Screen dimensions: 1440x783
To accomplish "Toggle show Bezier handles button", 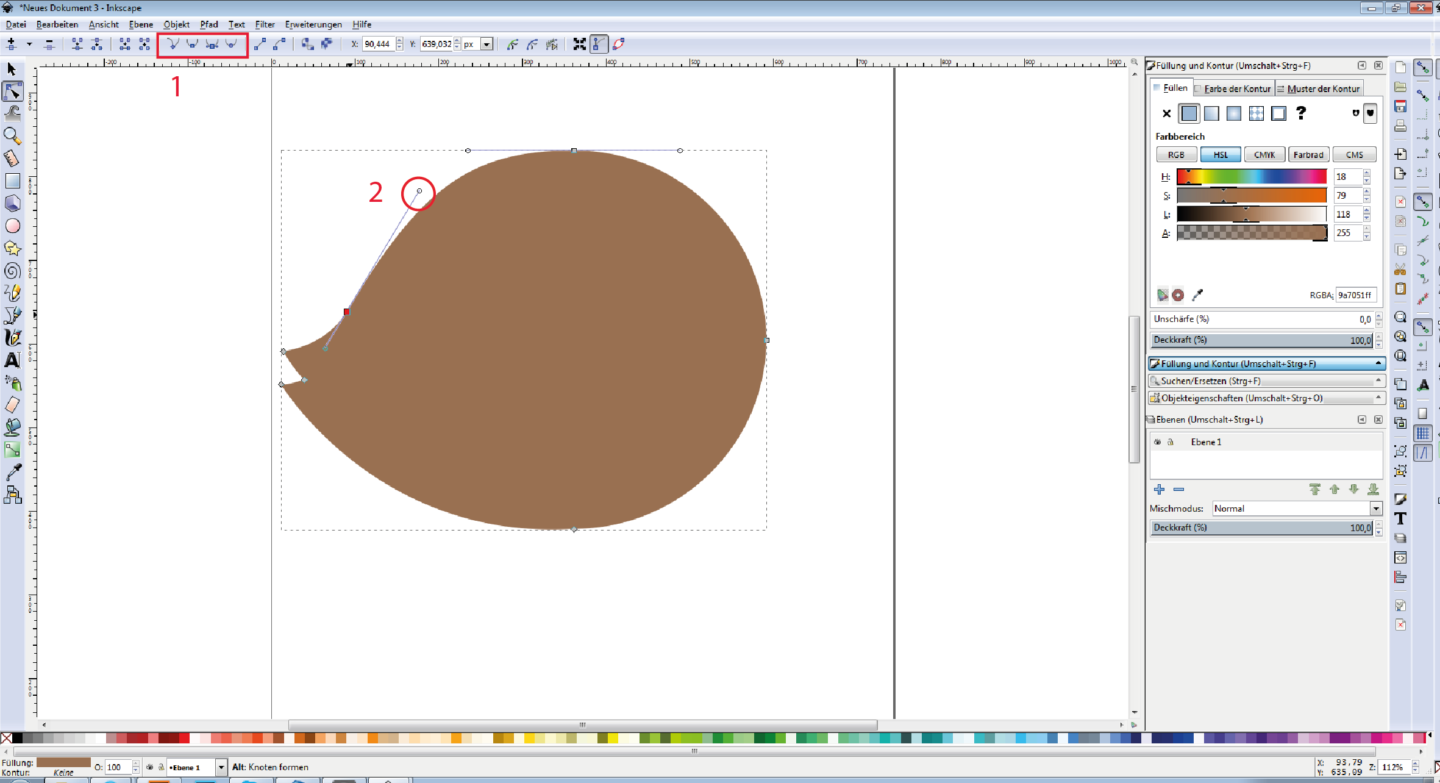I will (x=599, y=44).
